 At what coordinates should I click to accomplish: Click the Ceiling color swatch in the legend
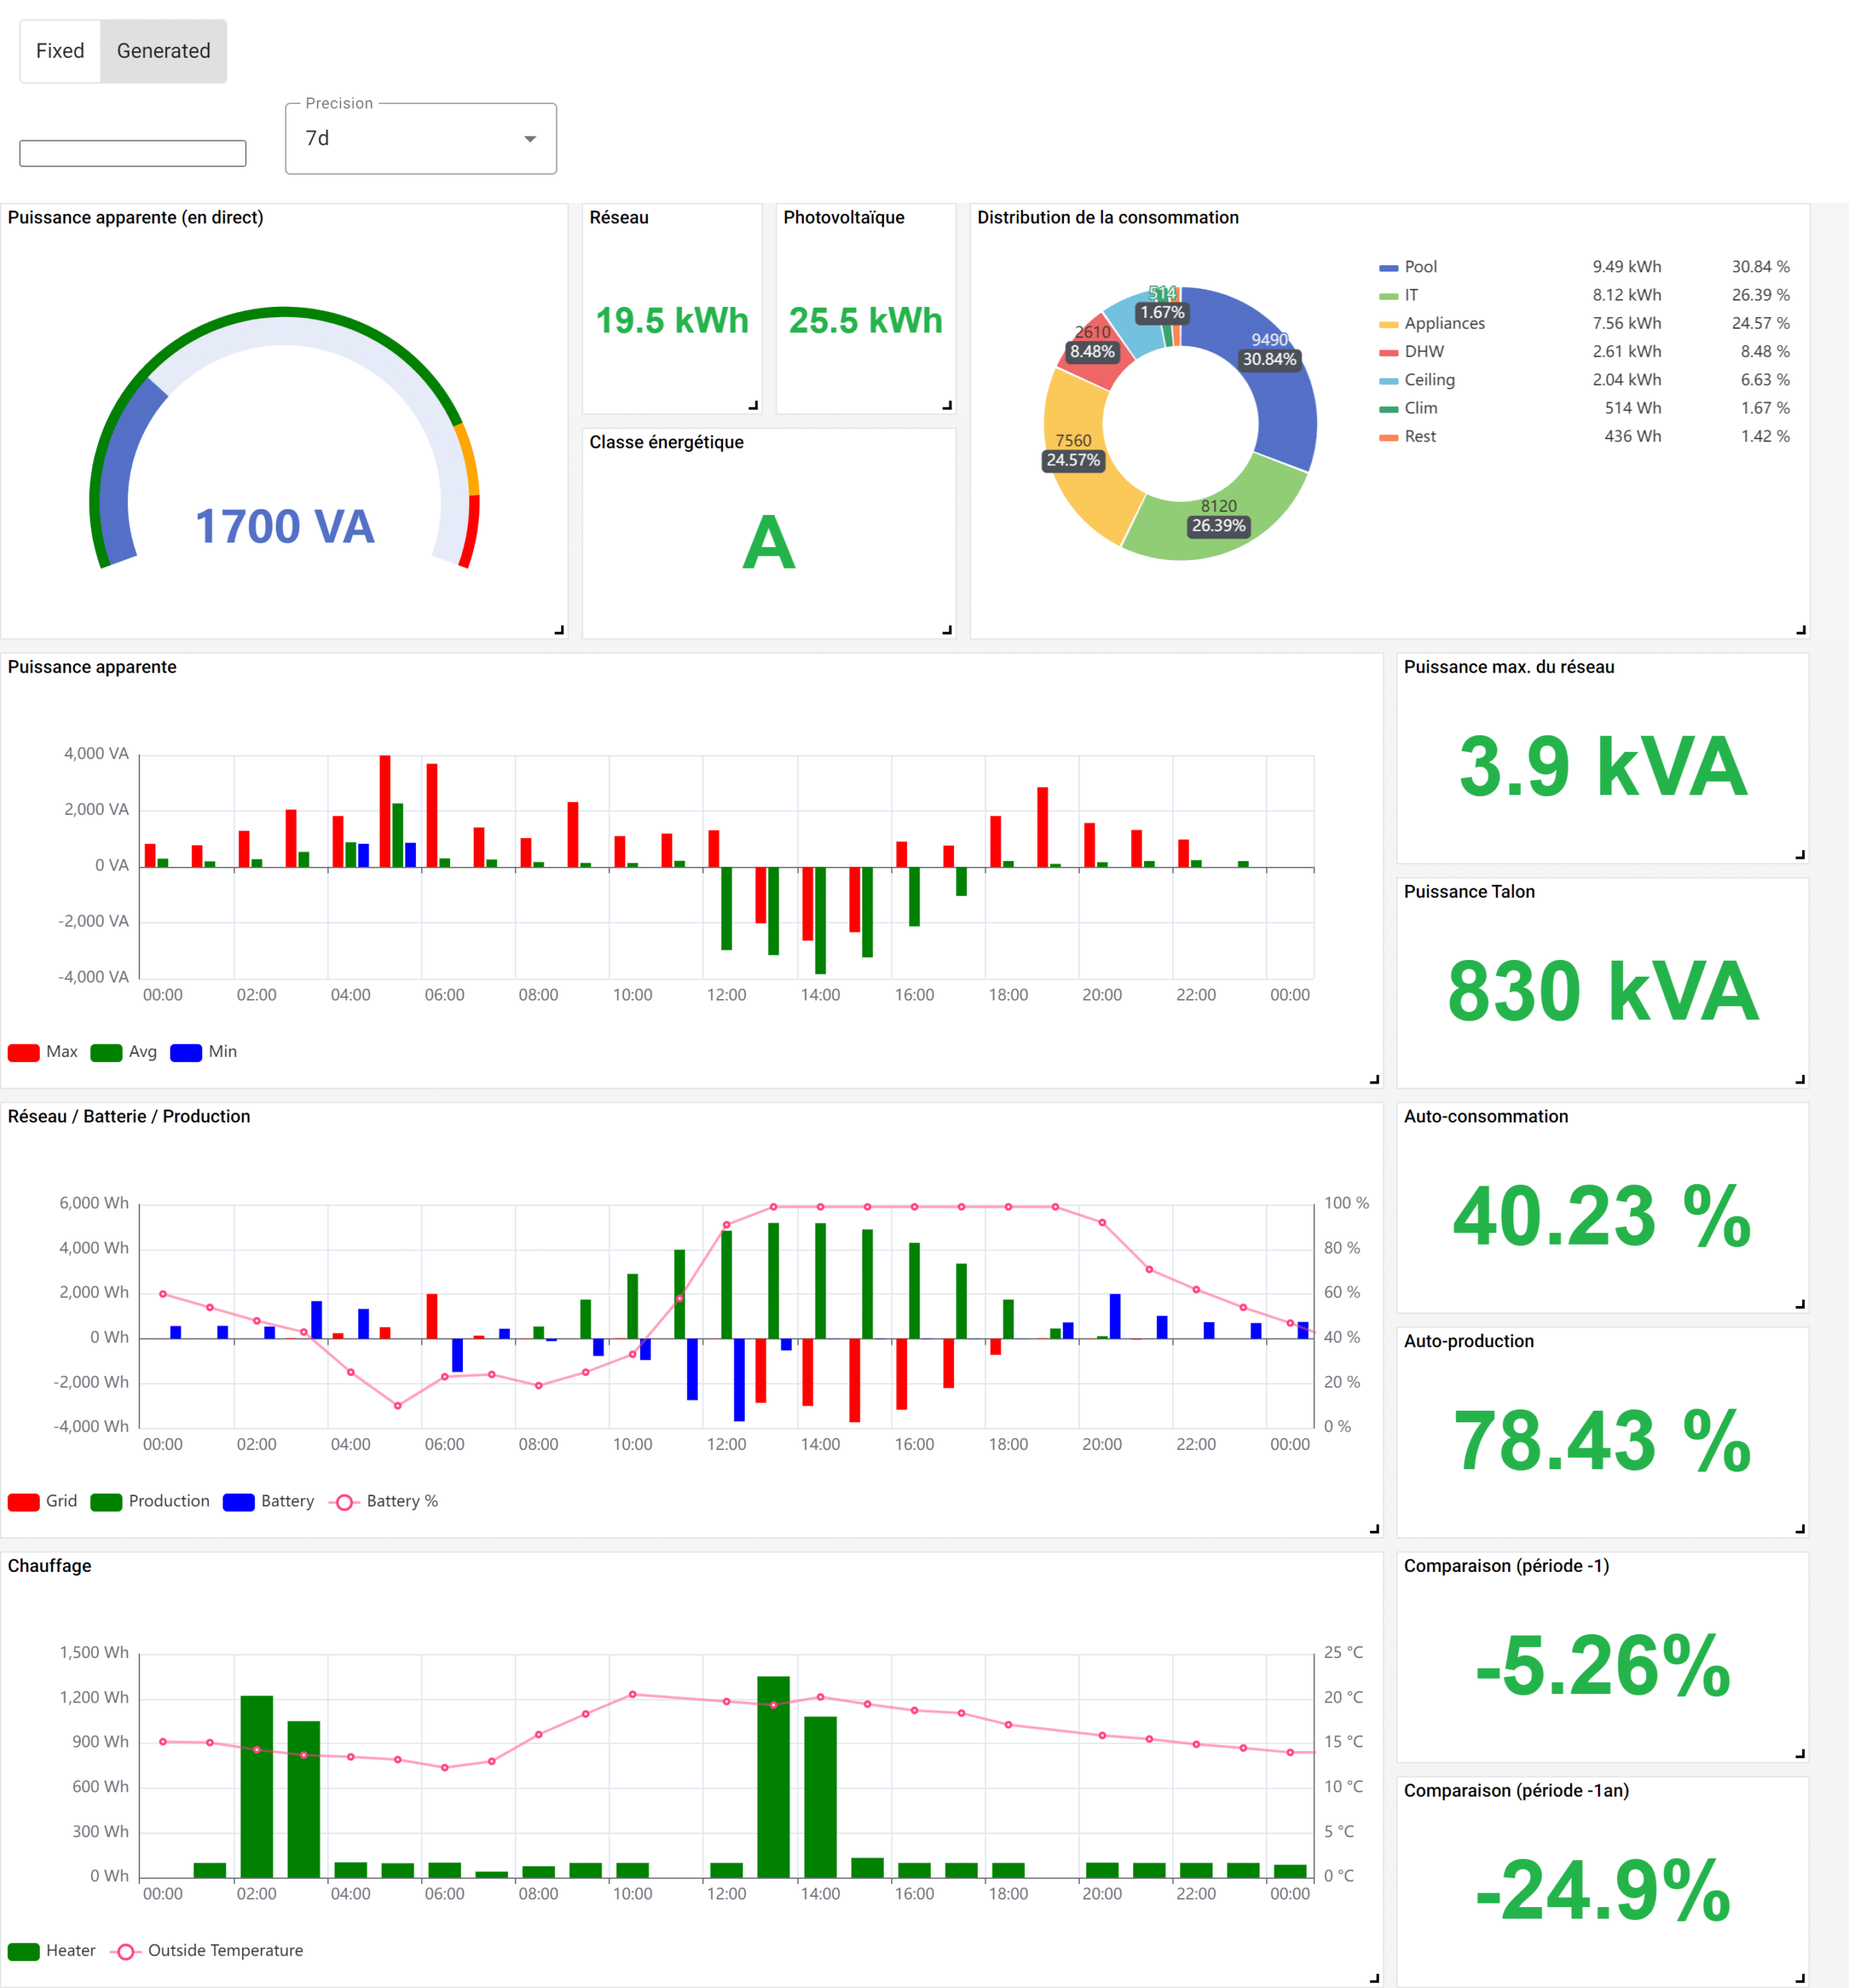[x=1388, y=379]
